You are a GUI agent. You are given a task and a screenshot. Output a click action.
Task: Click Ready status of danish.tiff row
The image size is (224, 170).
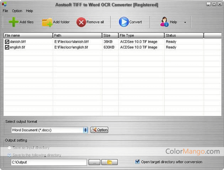coord(171,42)
